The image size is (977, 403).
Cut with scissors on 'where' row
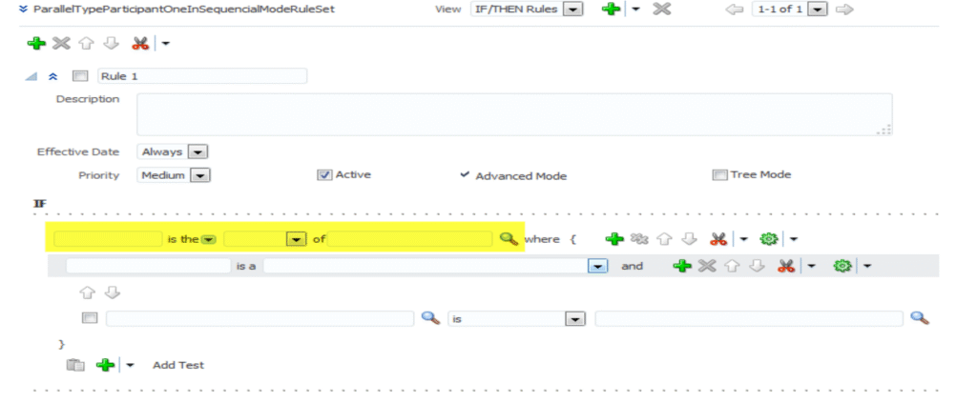718,239
